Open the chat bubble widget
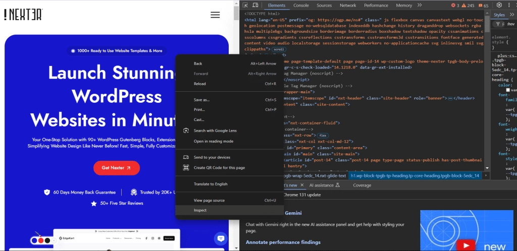 tap(221, 238)
